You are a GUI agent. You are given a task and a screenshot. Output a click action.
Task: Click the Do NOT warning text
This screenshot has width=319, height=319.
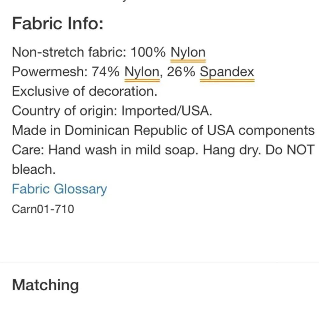tap(290, 150)
